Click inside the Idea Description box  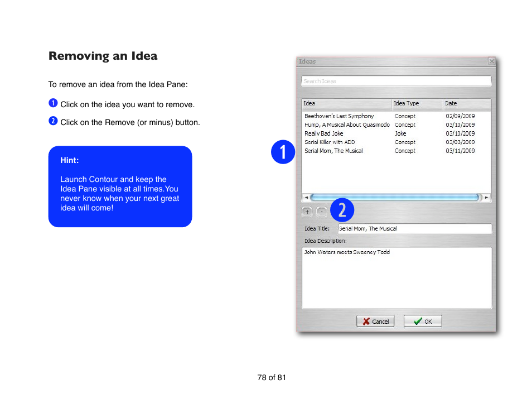click(x=396, y=278)
